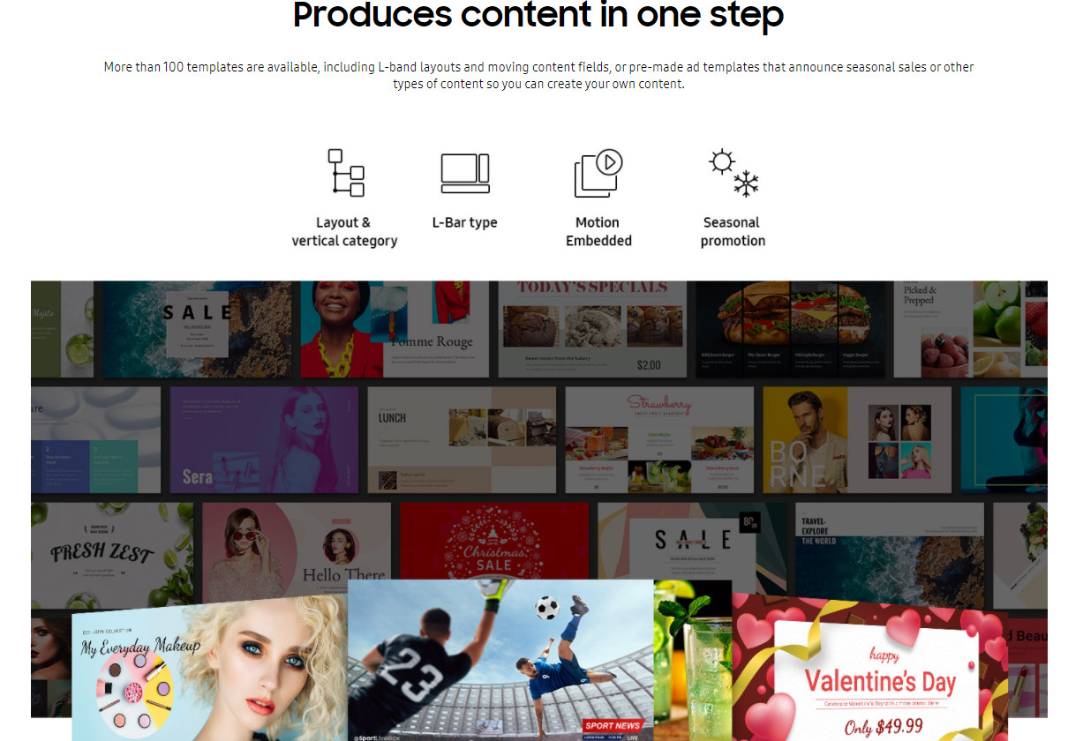Select the burger menu template thumbnail
The image size is (1068, 741).
(790, 329)
